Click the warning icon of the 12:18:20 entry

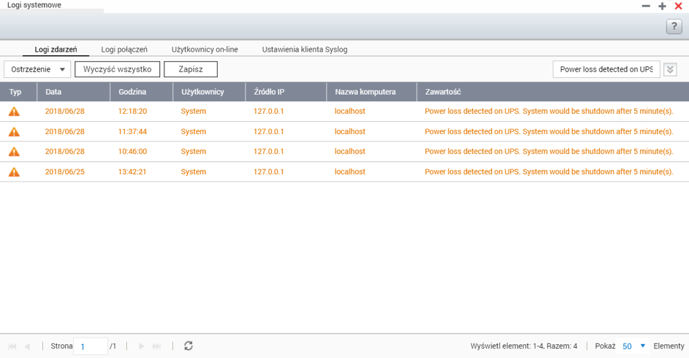click(14, 112)
